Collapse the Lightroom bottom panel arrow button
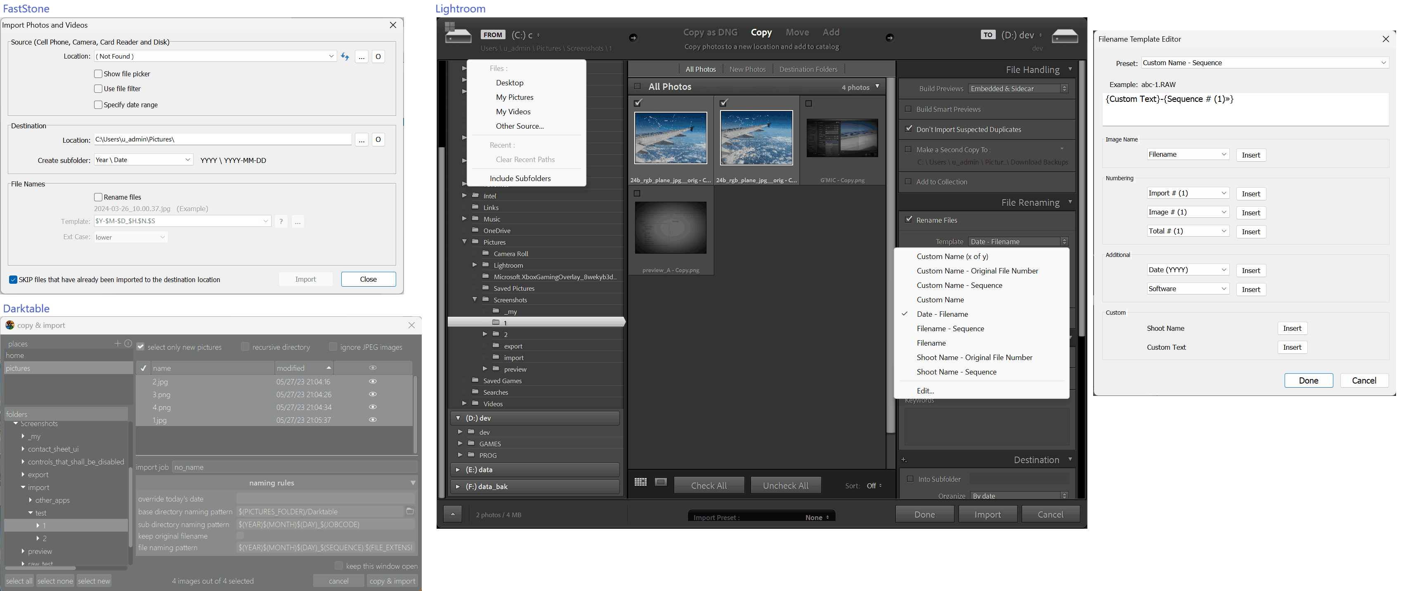The image size is (1401, 591). (x=453, y=514)
